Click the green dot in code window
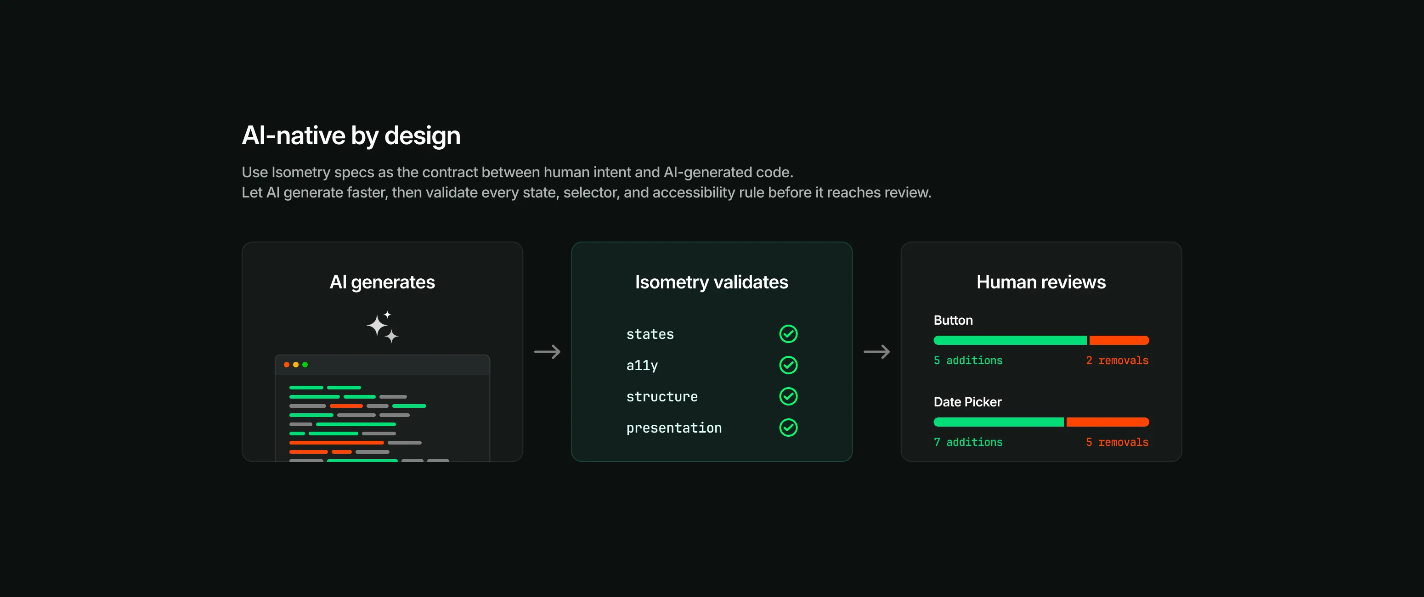This screenshot has height=597, width=1424. tap(305, 365)
